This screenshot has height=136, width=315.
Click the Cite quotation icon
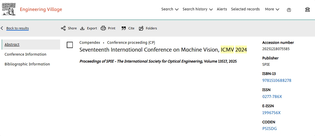[123, 28]
